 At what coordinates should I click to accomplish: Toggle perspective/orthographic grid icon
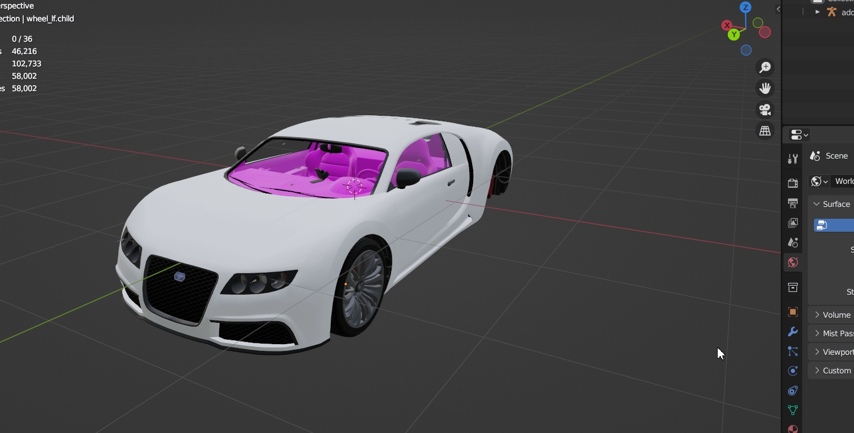click(765, 131)
